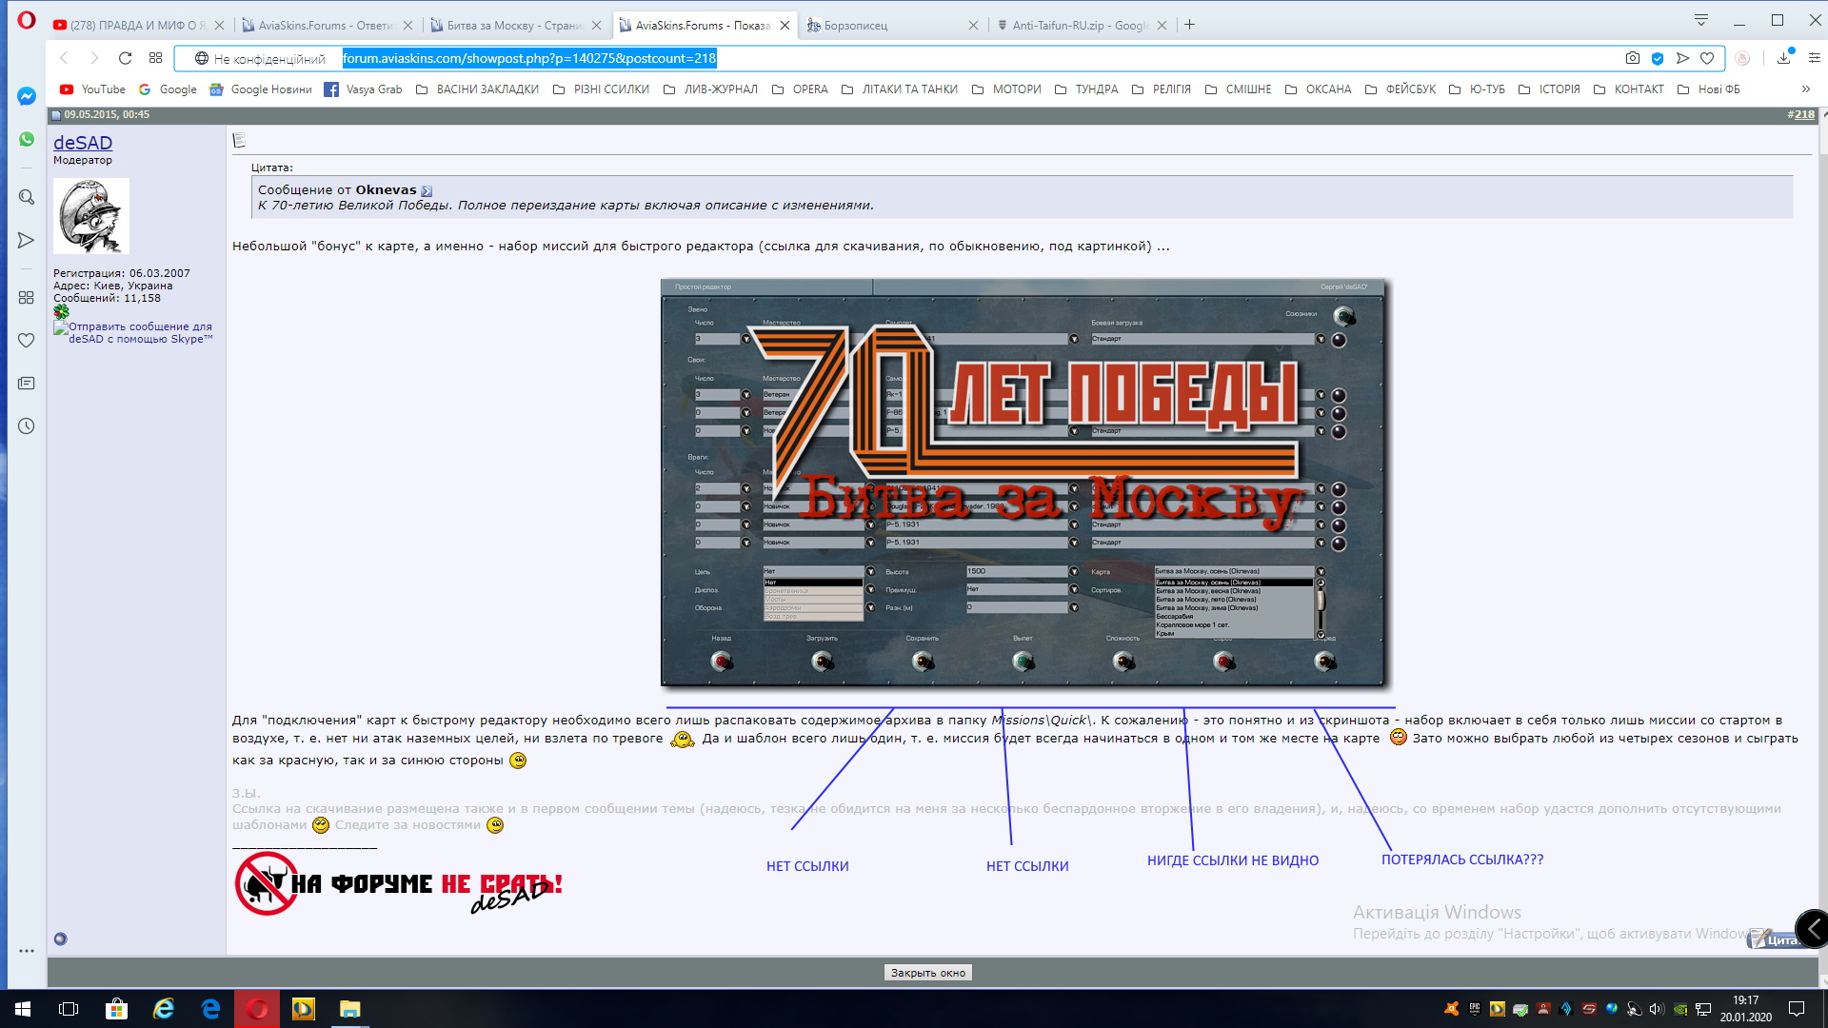The image size is (1828, 1028).
Task: Click the browser reload button
Action: [x=125, y=58]
